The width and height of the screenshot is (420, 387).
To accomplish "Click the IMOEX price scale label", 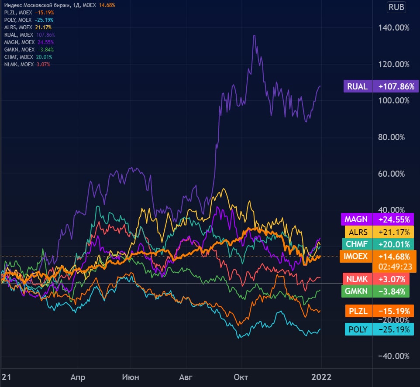I will click(356, 256).
